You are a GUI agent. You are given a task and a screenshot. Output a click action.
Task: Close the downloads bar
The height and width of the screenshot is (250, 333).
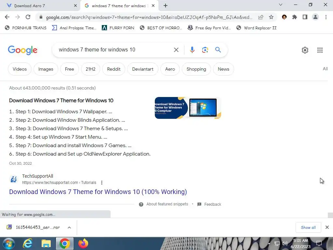click(327, 228)
